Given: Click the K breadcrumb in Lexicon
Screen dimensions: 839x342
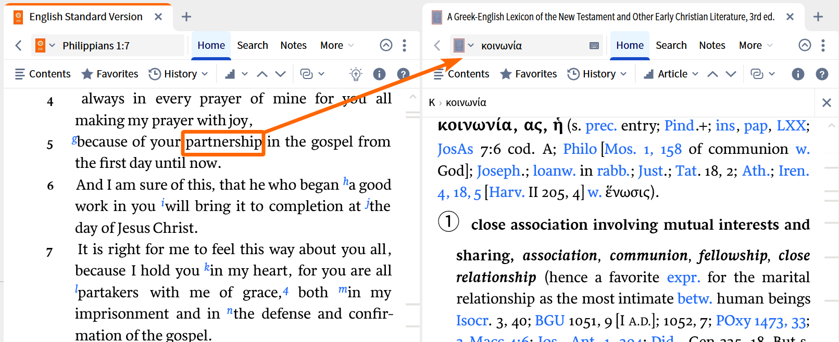Looking at the screenshot, I should (432, 103).
